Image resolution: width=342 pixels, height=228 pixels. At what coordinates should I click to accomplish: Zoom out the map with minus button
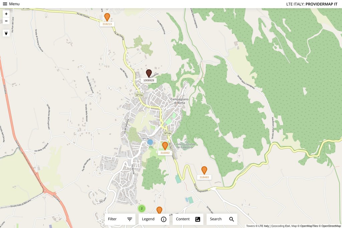coord(6,21)
